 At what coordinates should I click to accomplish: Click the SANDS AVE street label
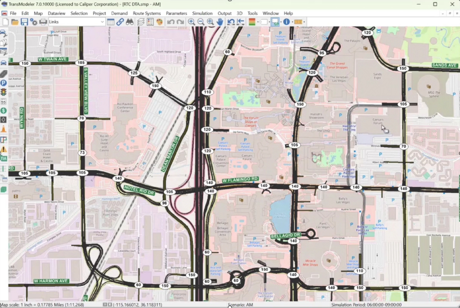point(444,66)
